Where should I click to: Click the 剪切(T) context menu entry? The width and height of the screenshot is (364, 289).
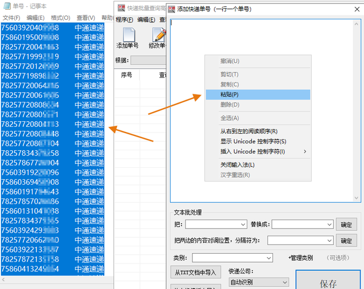pyautogui.click(x=258, y=75)
